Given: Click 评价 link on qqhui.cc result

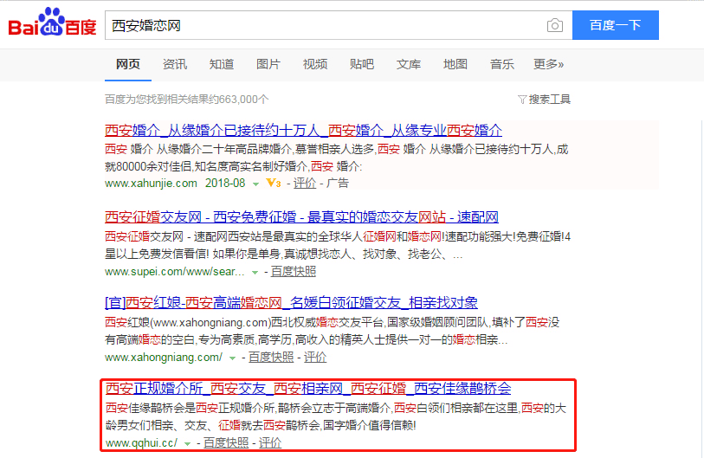Looking at the screenshot, I should (270, 443).
